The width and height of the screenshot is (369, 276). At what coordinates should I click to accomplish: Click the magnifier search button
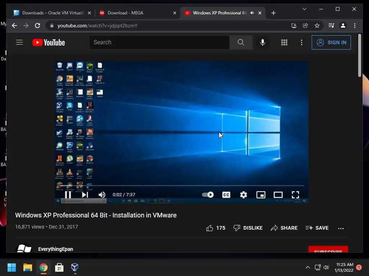241,42
